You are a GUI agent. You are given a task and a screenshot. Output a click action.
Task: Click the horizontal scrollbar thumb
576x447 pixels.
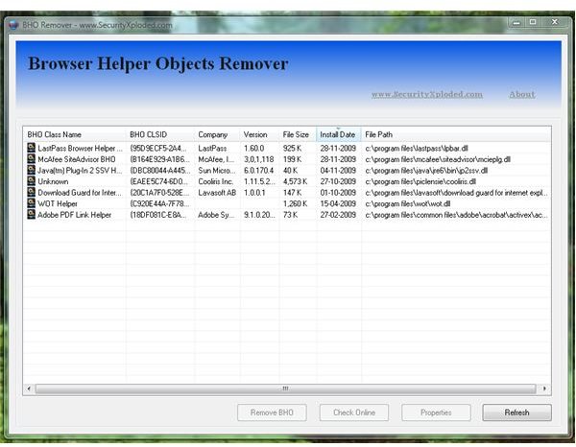[285, 388]
